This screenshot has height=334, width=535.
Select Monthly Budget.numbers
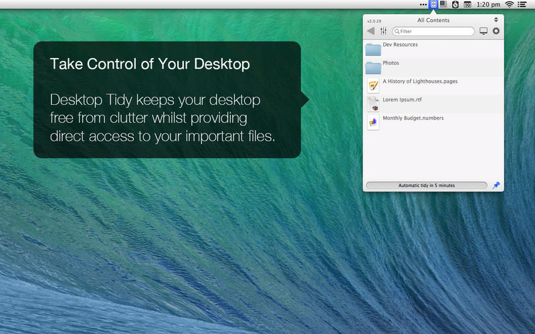(413, 118)
